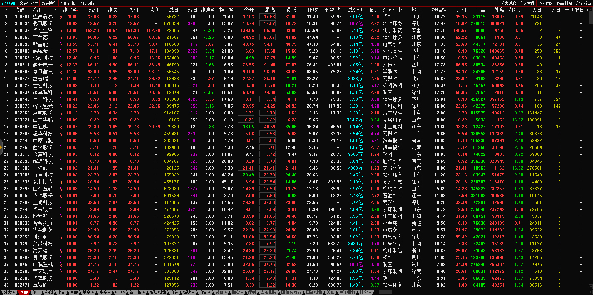Click the scroll-left arrow in bottom tab bar
This screenshot has width=593, height=295.
click(x=377, y=292)
